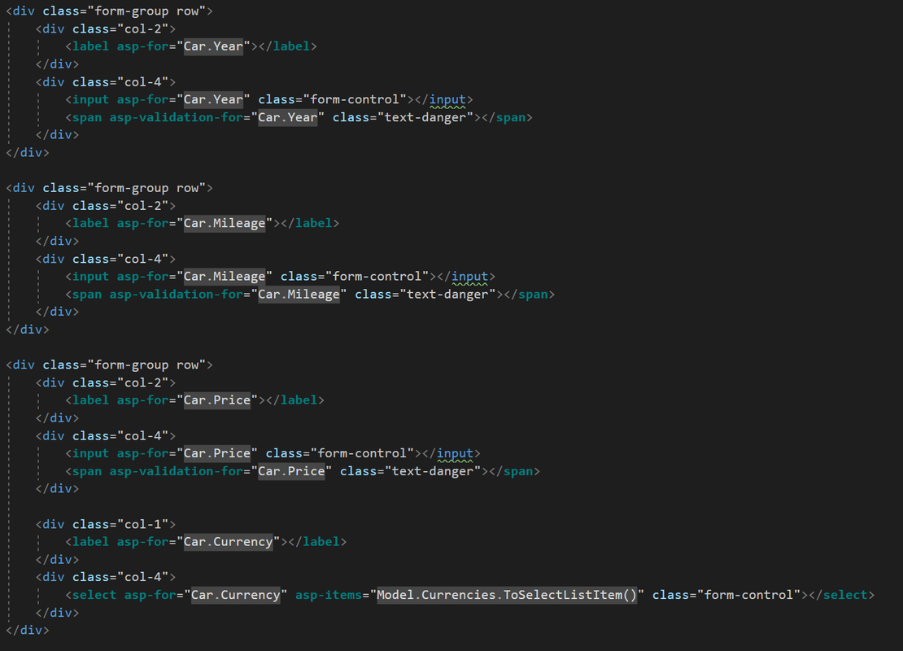Click the closing div after the Car.Year span

59,134
